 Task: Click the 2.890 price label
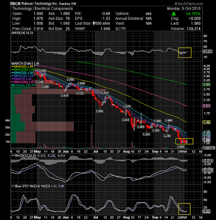pos(81,83)
